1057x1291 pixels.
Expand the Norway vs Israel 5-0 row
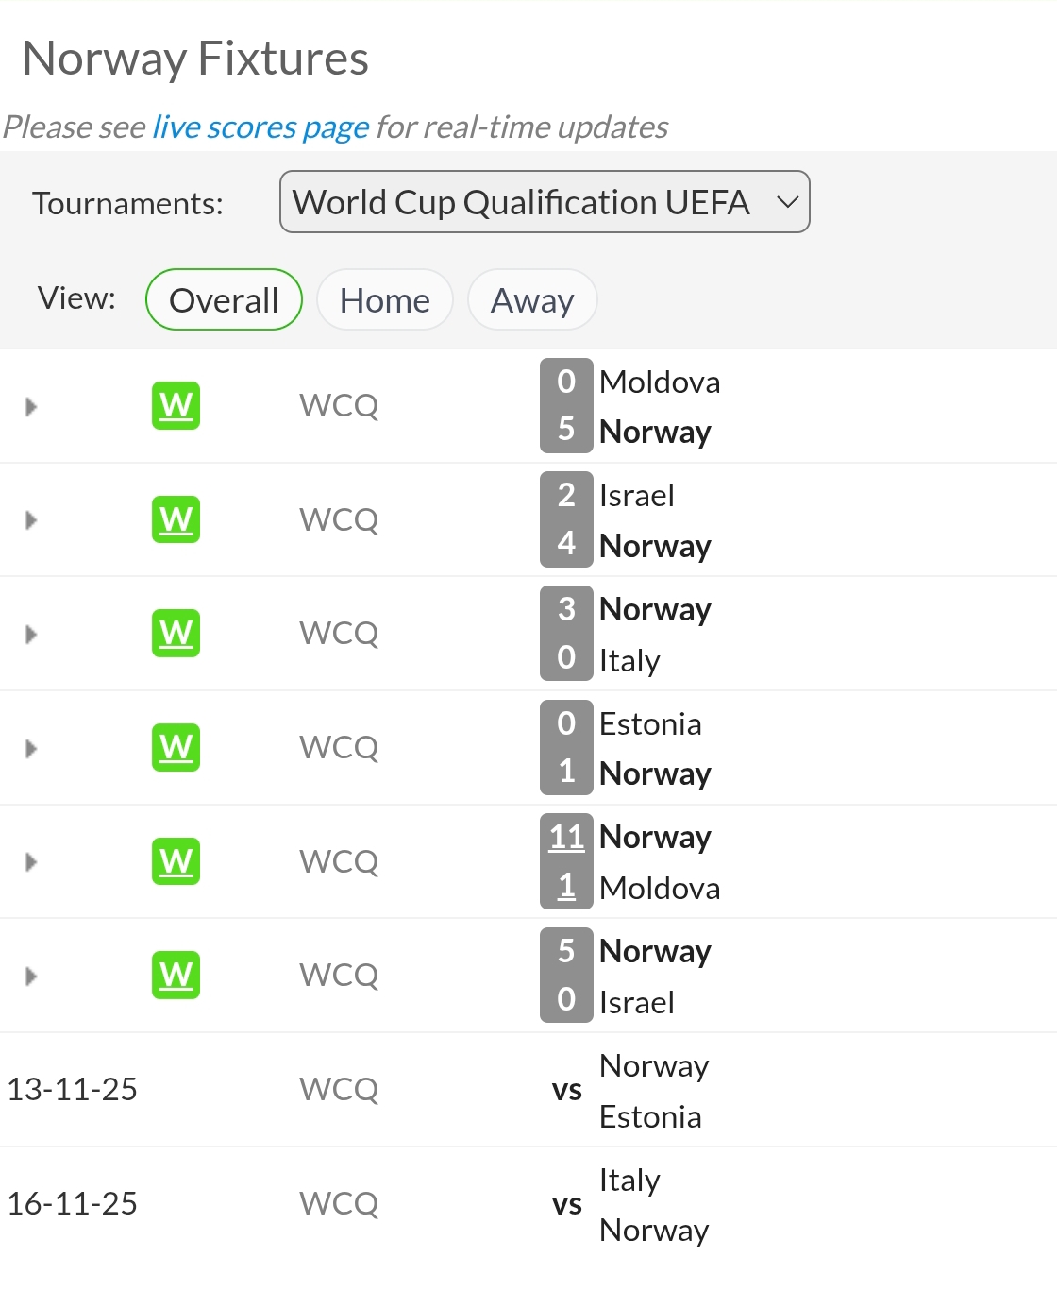pyautogui.click(x=31, y=976)
